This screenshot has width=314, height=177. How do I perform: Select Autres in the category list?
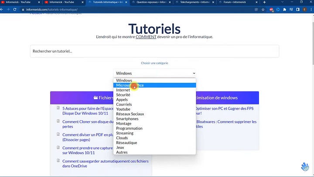click(154, 152)
